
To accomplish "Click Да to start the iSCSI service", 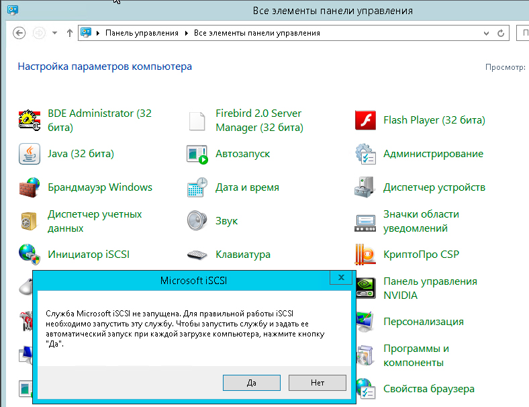I will 252,383.
